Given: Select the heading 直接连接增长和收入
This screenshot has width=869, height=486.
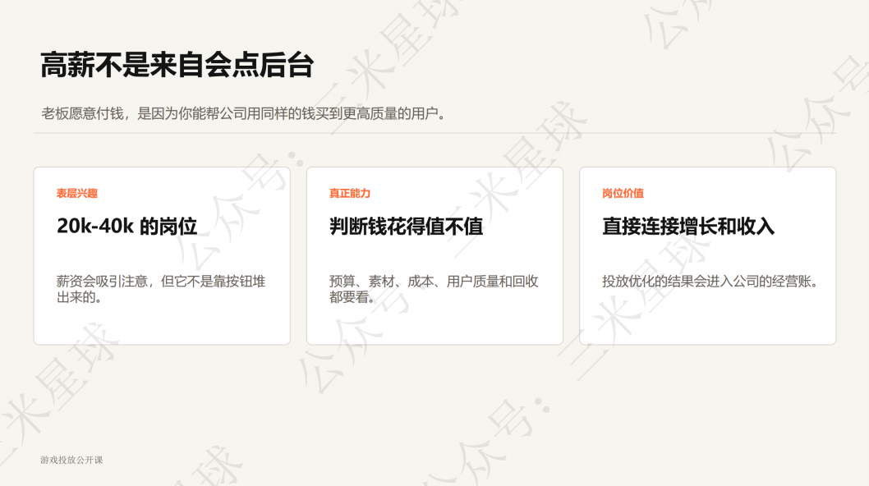Looking at the screenshot, I should click(x=688, y=226).
